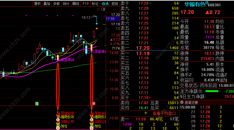Screen dimensions: 234x130
Task: Click the 净资 value 5.41
Action: coord(210,64)
